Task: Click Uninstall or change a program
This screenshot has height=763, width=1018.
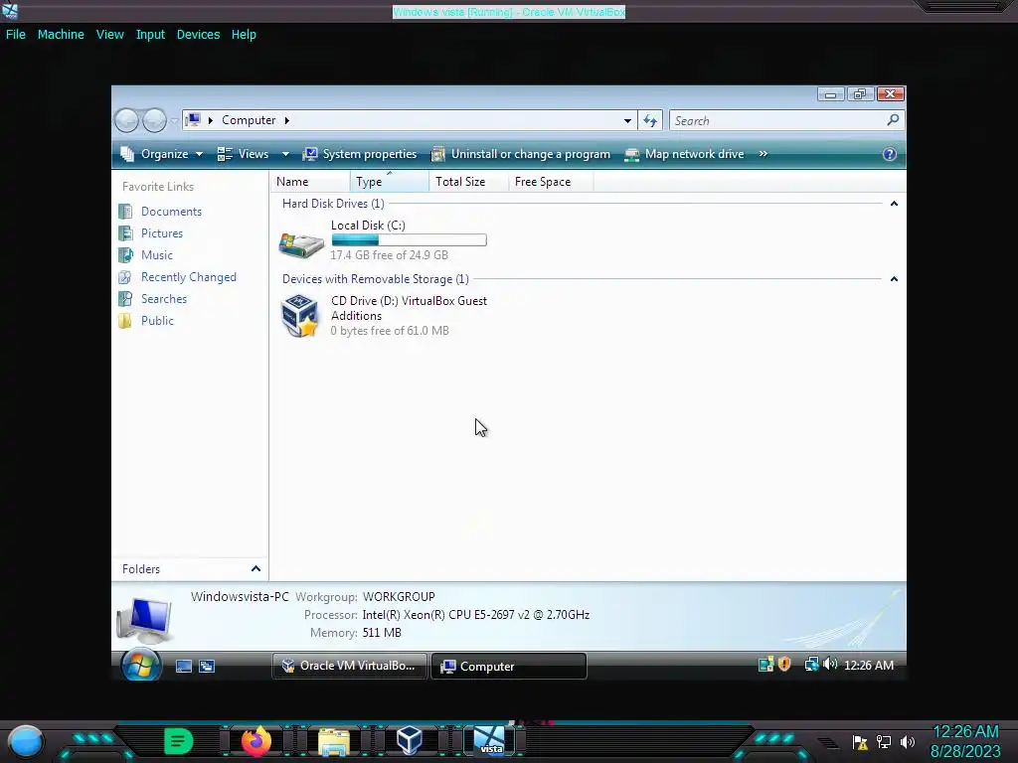Action: (521, 154)
